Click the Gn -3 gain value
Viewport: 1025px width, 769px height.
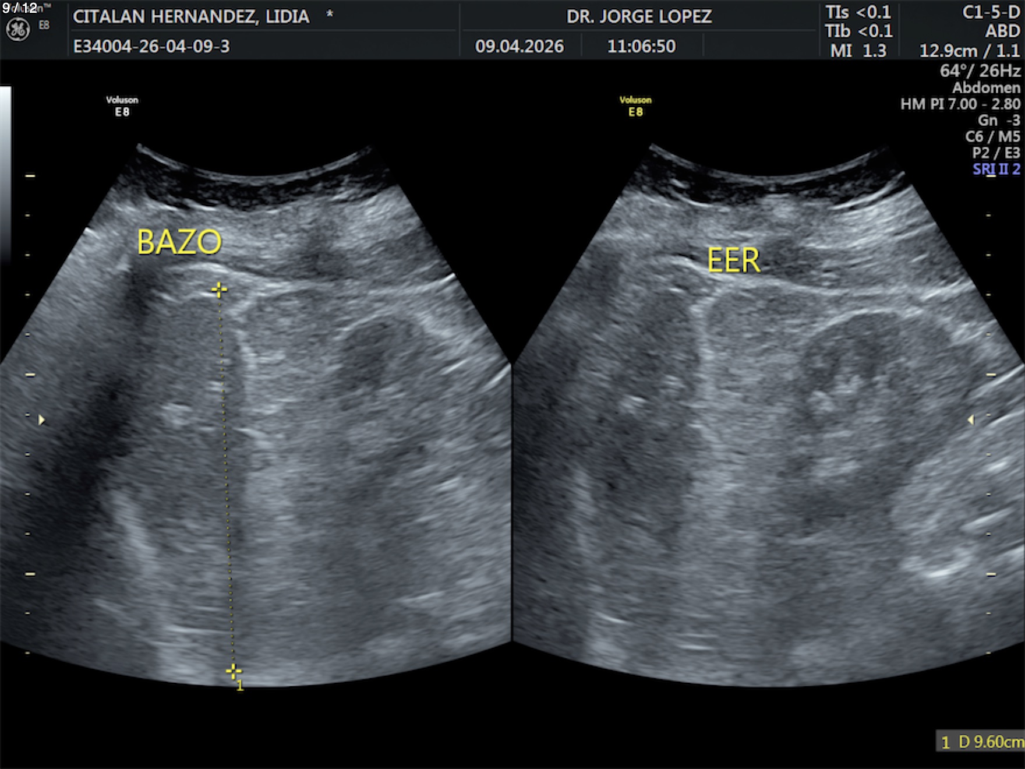pyautogui.click(x=998, y=120)
